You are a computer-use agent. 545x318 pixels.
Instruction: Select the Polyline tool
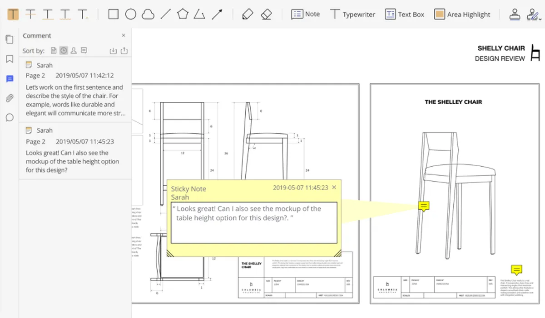point(199,14)
